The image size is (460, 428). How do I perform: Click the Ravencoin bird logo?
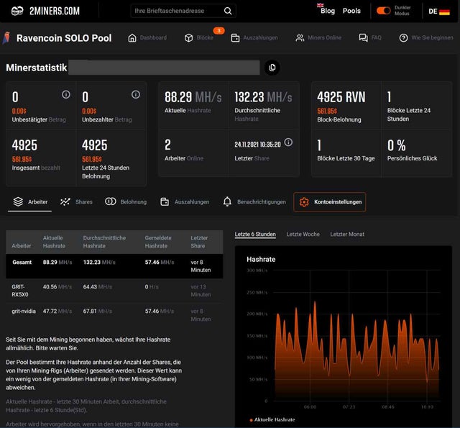(x=6, y=37)
